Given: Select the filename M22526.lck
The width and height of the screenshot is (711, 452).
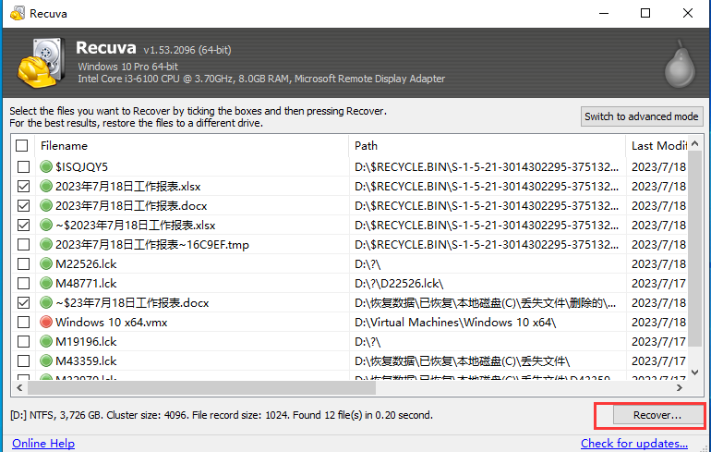Looking at the screenshot, I should (x=86, y=264).
